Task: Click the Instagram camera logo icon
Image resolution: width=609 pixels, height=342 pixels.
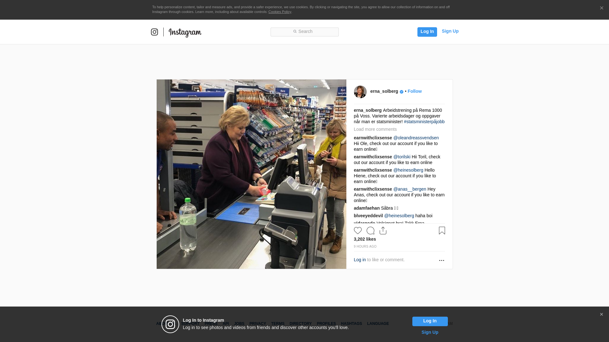Action: click(154, 32)
